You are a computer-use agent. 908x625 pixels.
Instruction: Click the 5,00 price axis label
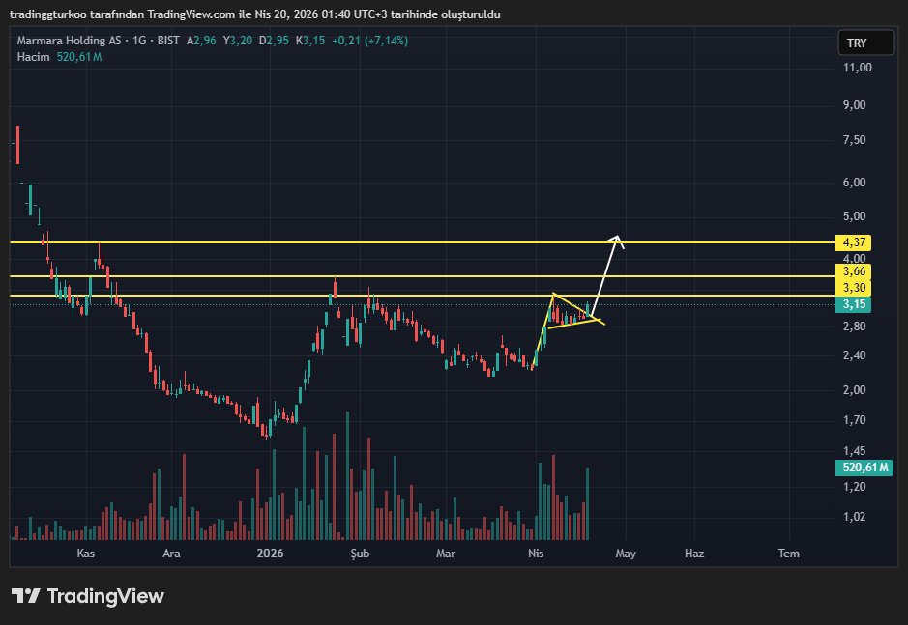pyautogui.click(x=854, y=216)
